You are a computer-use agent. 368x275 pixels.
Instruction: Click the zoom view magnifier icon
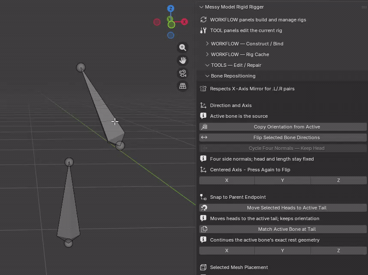point(182,48)
